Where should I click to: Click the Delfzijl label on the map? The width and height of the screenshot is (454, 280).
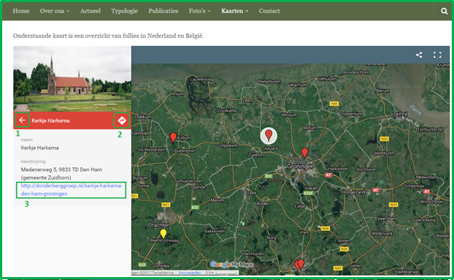click(x=401, y=114)
